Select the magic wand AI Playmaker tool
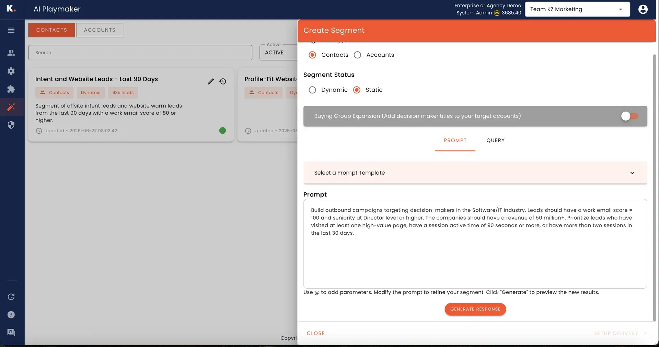 [x=11, y=107]
